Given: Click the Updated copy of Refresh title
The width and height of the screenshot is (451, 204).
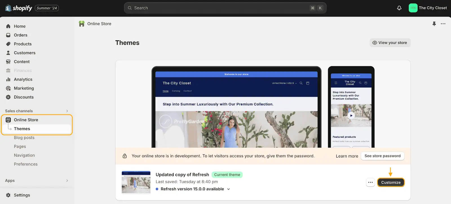Looking at the screenshot, I should click(182, 175).
